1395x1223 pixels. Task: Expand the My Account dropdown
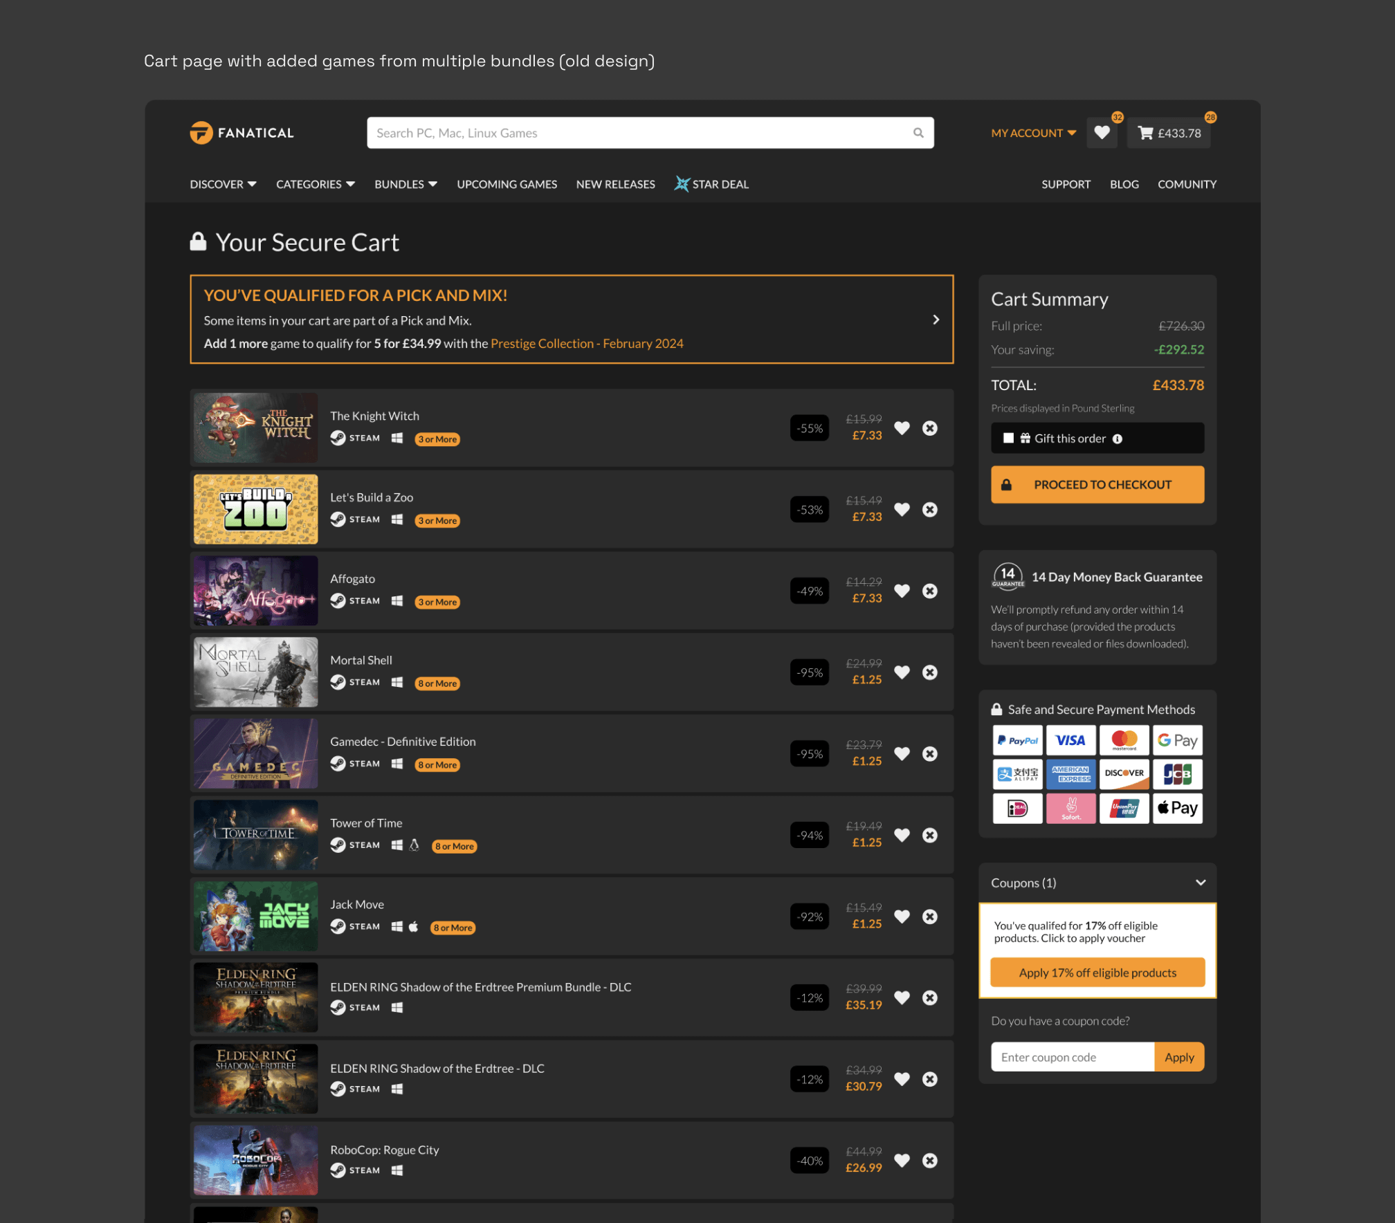(1033, 133)
